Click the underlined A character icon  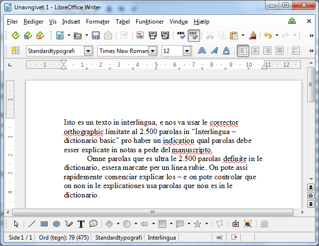coord(226,51)
